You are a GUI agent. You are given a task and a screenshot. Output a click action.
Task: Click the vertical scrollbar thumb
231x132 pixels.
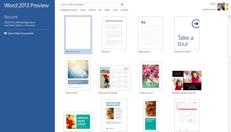tap(229, 38)
